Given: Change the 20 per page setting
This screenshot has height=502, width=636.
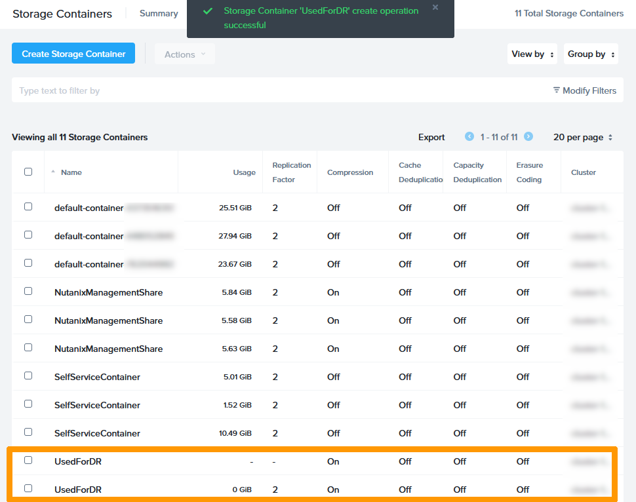Looking at the screenshot, I should pyautogui.click(x=583, y=137).
